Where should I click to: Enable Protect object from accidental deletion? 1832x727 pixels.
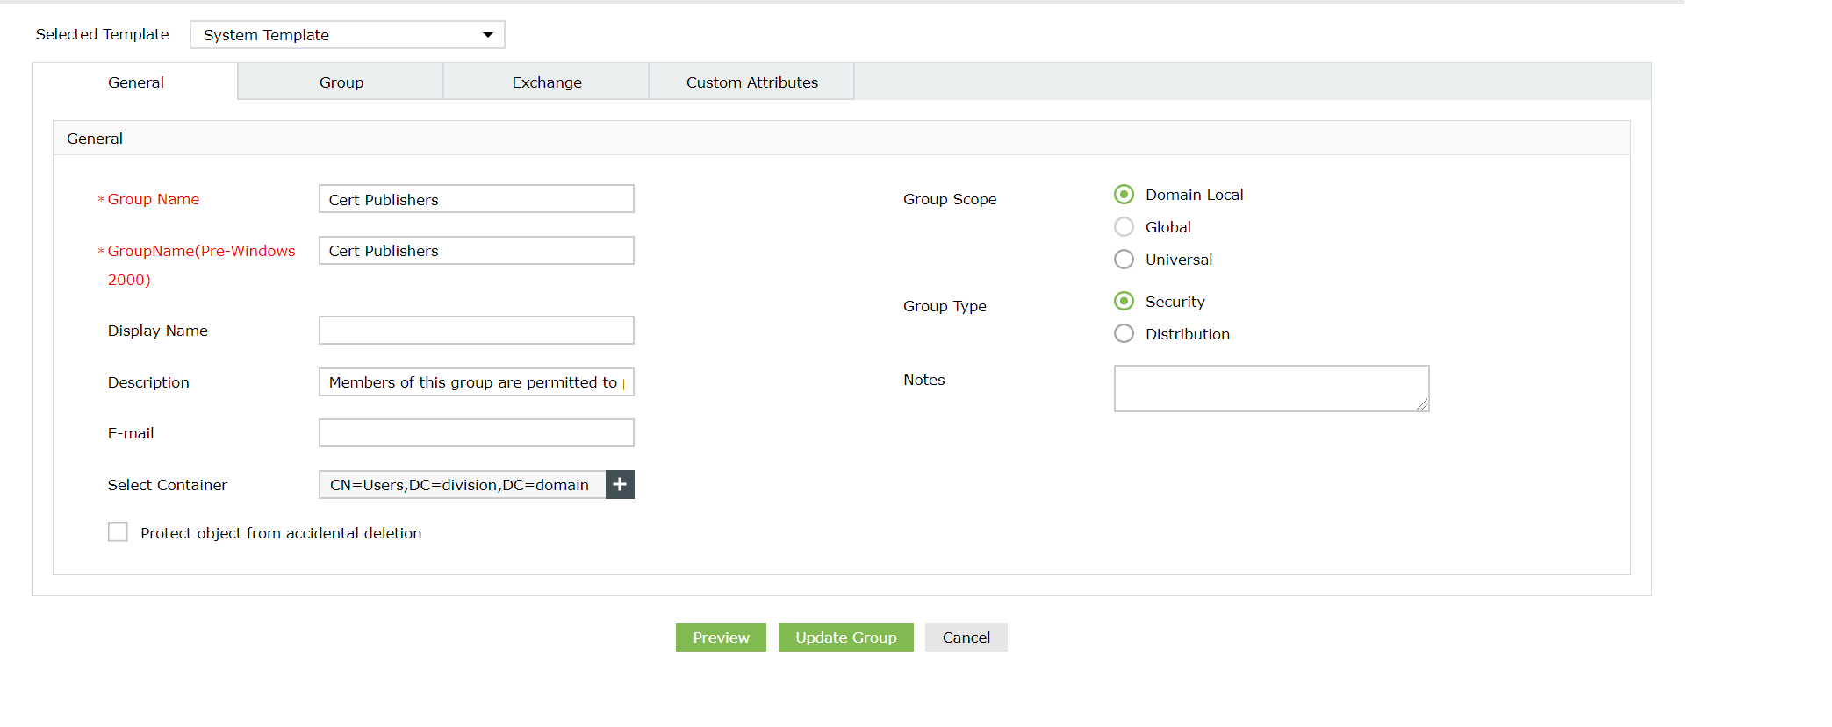(x=118, y=532)
